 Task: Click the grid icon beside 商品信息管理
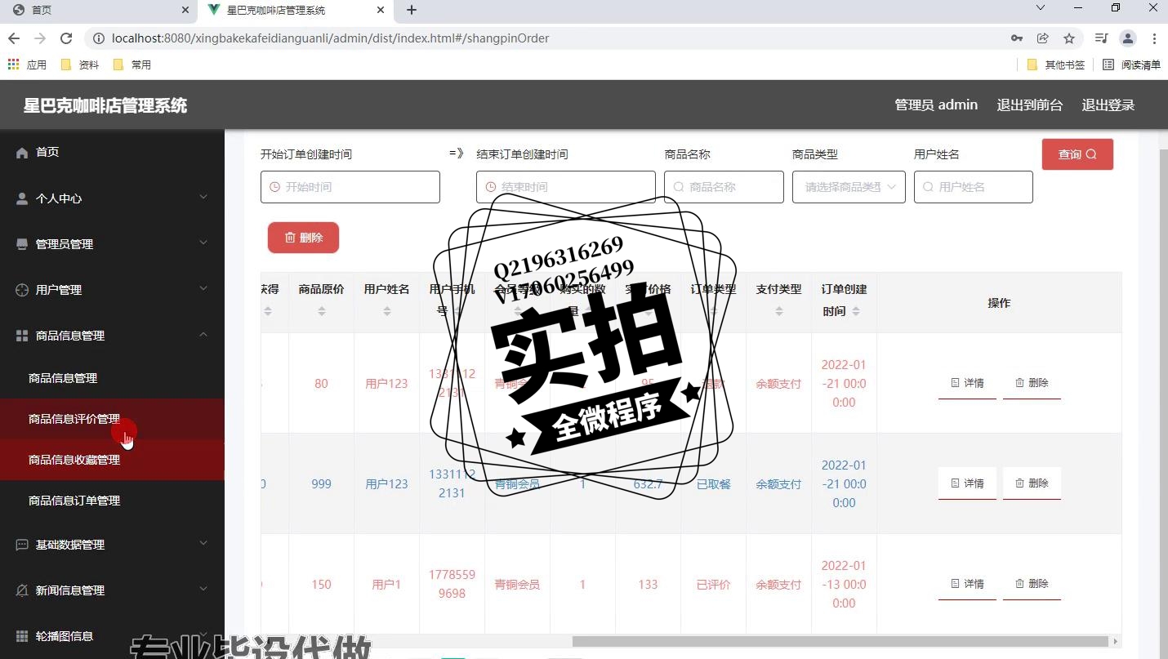click(x=22, y=336)
